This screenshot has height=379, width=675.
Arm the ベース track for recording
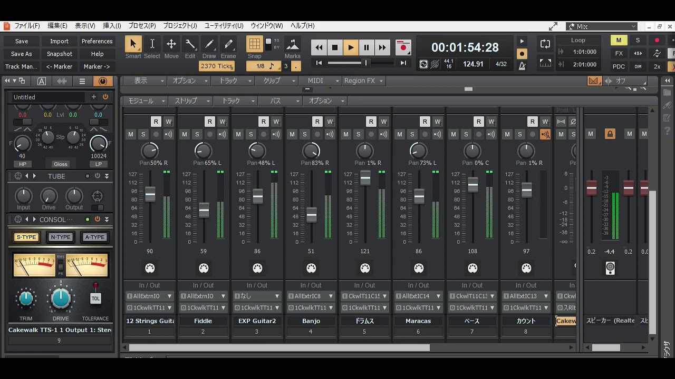click(478, 134)
